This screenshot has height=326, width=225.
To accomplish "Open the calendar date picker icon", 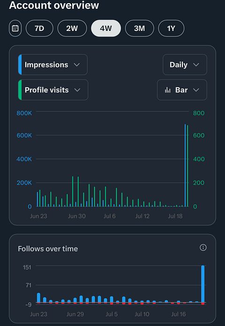I will (15, 28).
